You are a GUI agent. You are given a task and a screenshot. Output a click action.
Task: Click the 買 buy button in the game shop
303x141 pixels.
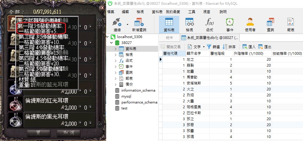pyautogui.click(x=38, y=133)
